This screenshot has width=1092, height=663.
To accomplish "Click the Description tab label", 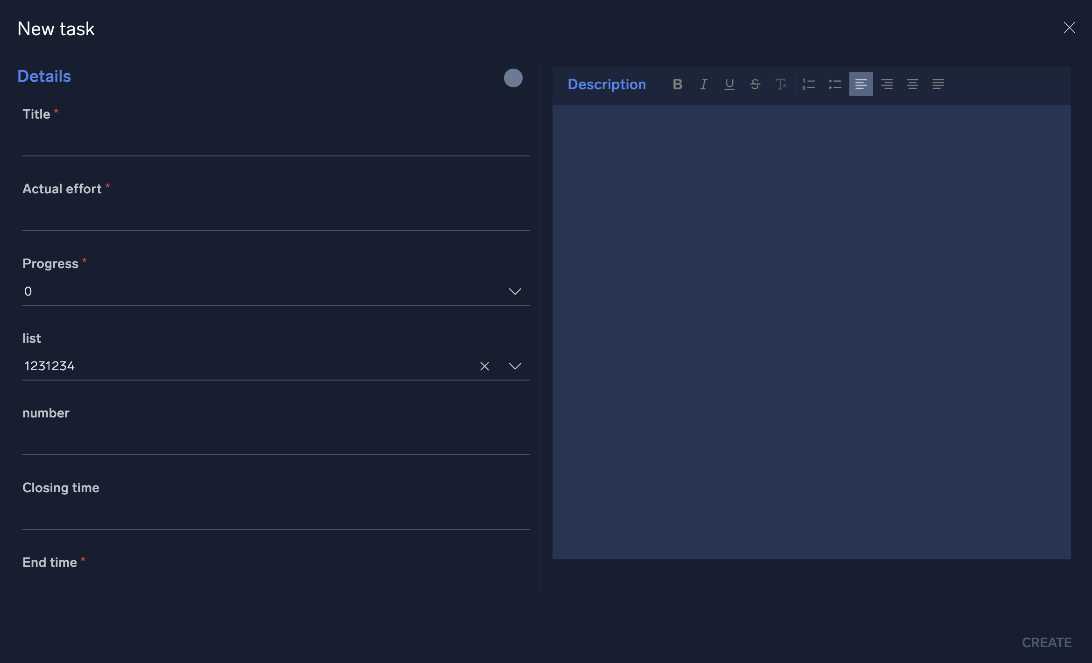I will tap(607, 84).
